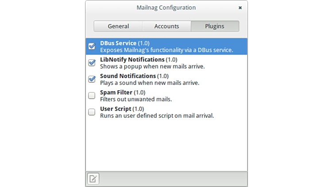Close the Mailnag Configuration window

click(240, 8)
